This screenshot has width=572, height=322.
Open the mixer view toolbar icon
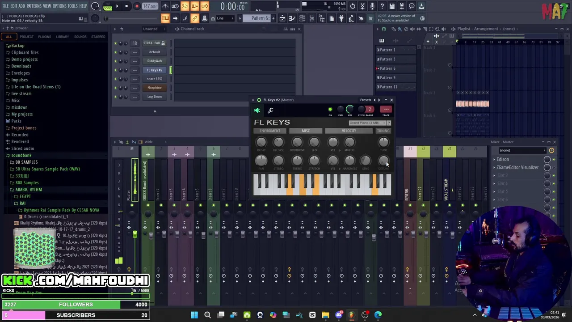[312, 18]
